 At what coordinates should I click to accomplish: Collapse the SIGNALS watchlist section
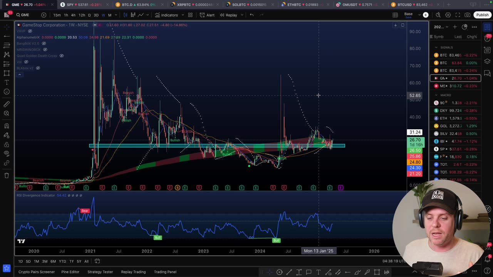pyautogui.click(x=436, y=47)
